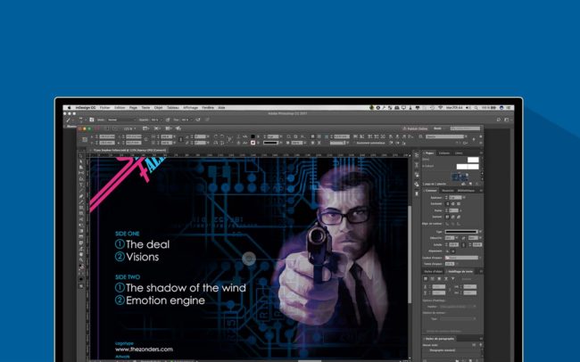Screen dimensions: 580x362
Task: Click the stroke color swatch in Control panel
Action: 253,143
